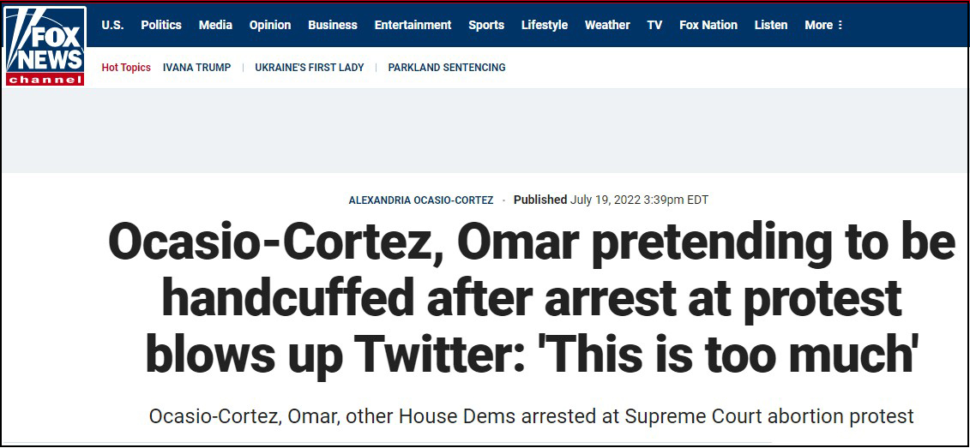Click the Alexandria Ocasio-Cortez category tag
The height and width of the screenshot is (448, 970).
(x=421, y=200)
